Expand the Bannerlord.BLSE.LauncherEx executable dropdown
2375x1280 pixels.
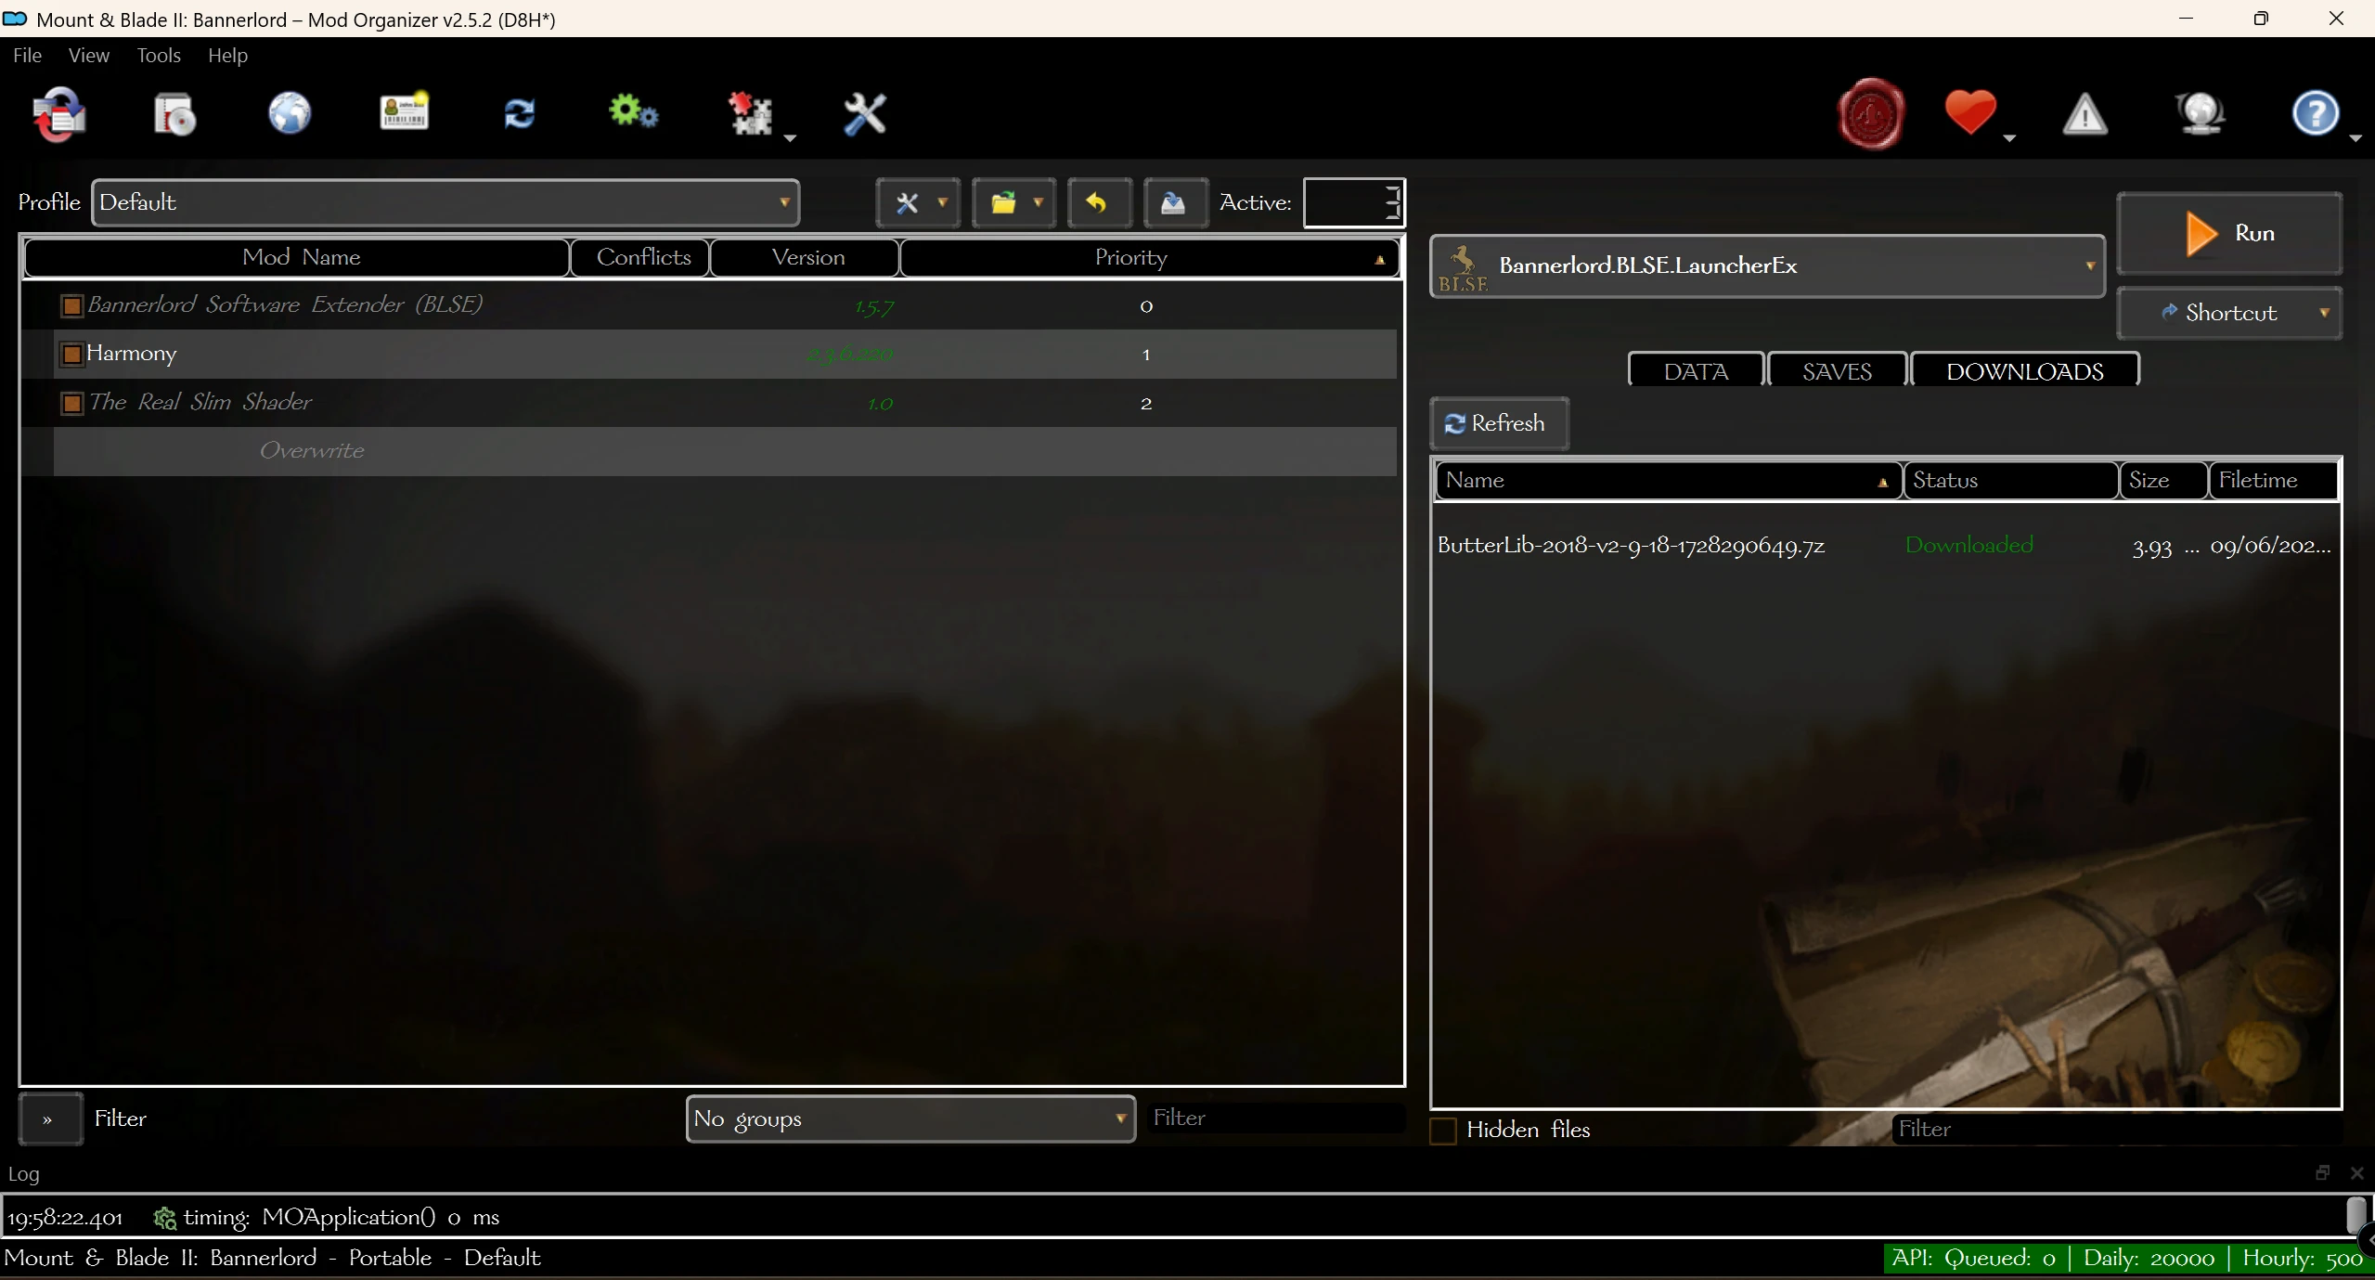[1766, 266]
